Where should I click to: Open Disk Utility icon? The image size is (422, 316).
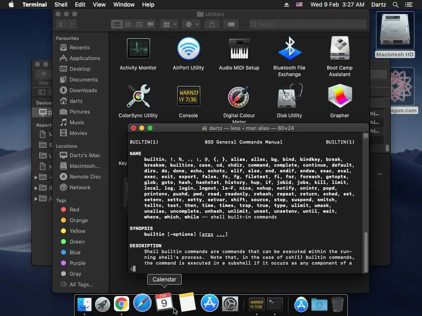click(x=289, y=96)
